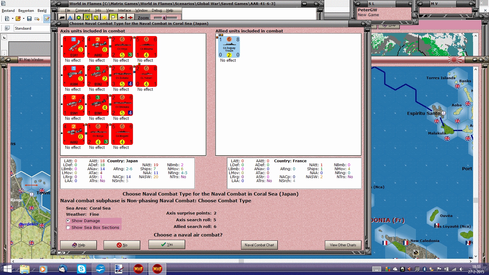Click the blue letter A toolbar icon
The height and width of the screenshot is (275, 489).
[x=70, y=17]
